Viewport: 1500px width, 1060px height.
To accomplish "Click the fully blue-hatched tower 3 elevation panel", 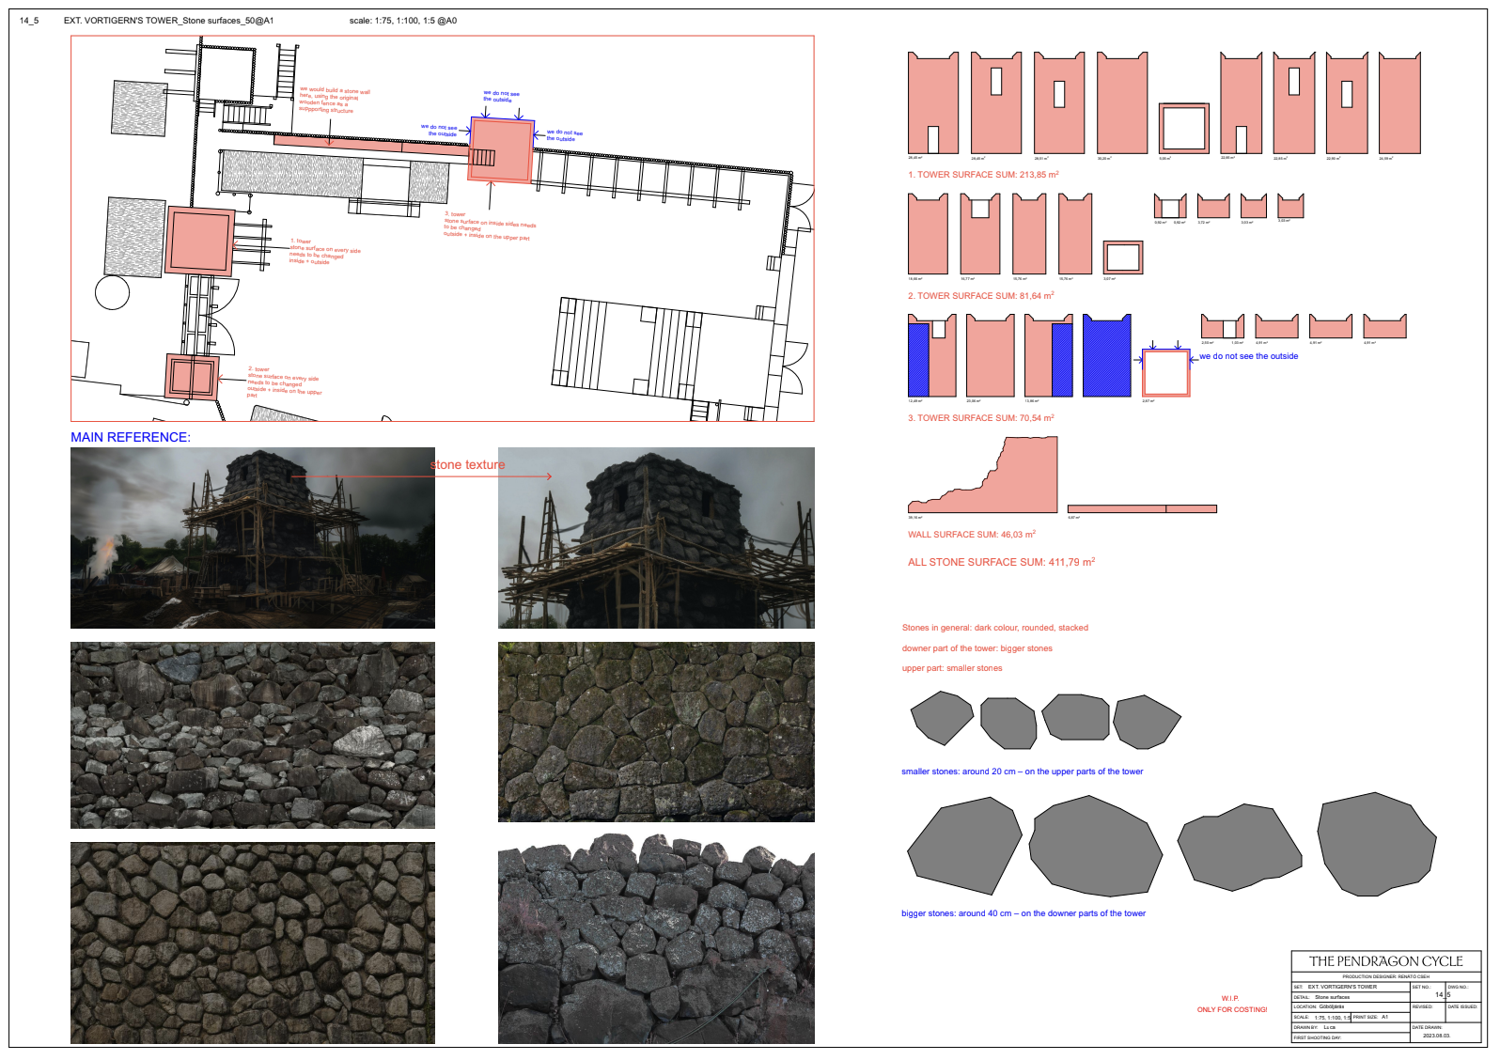I will coord(1107,355).
